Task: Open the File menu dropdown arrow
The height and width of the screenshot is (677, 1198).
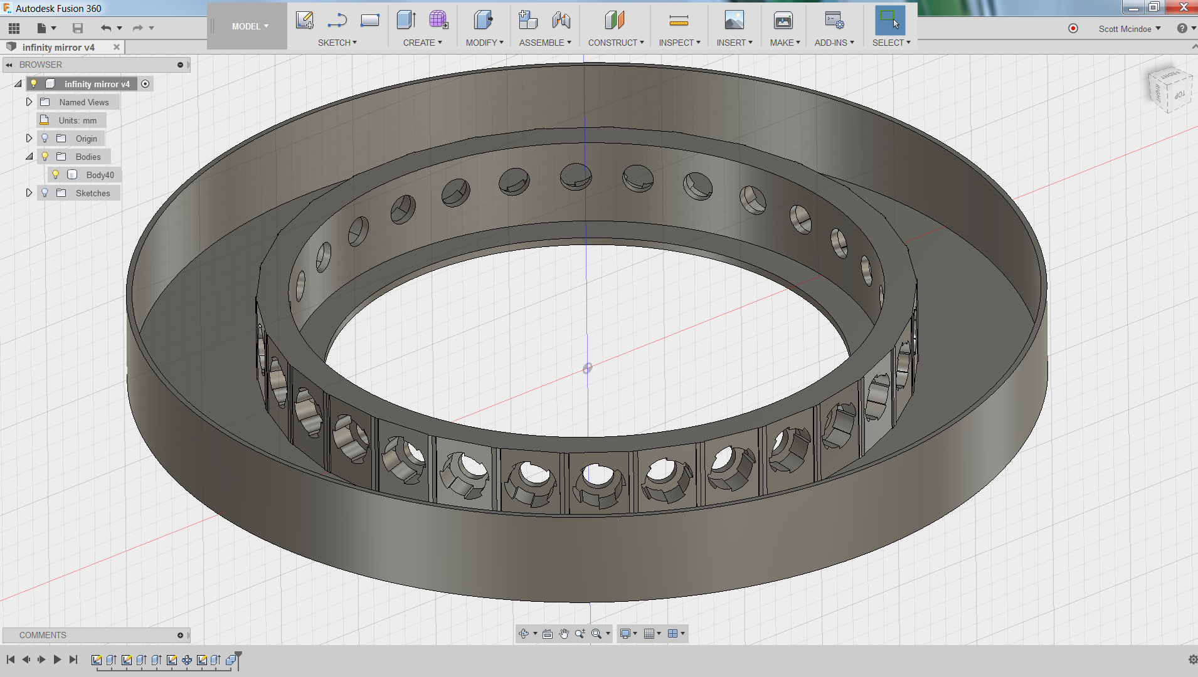Action: point(53,28)
